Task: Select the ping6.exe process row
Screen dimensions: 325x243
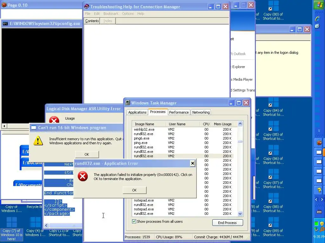Action: coord(183,138)
